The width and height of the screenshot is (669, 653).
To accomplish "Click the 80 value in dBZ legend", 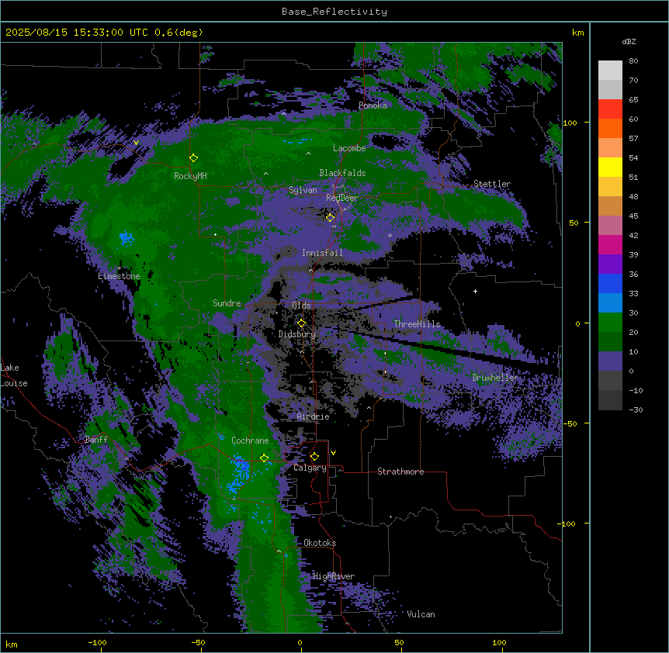I will click(x=633, y=61).
